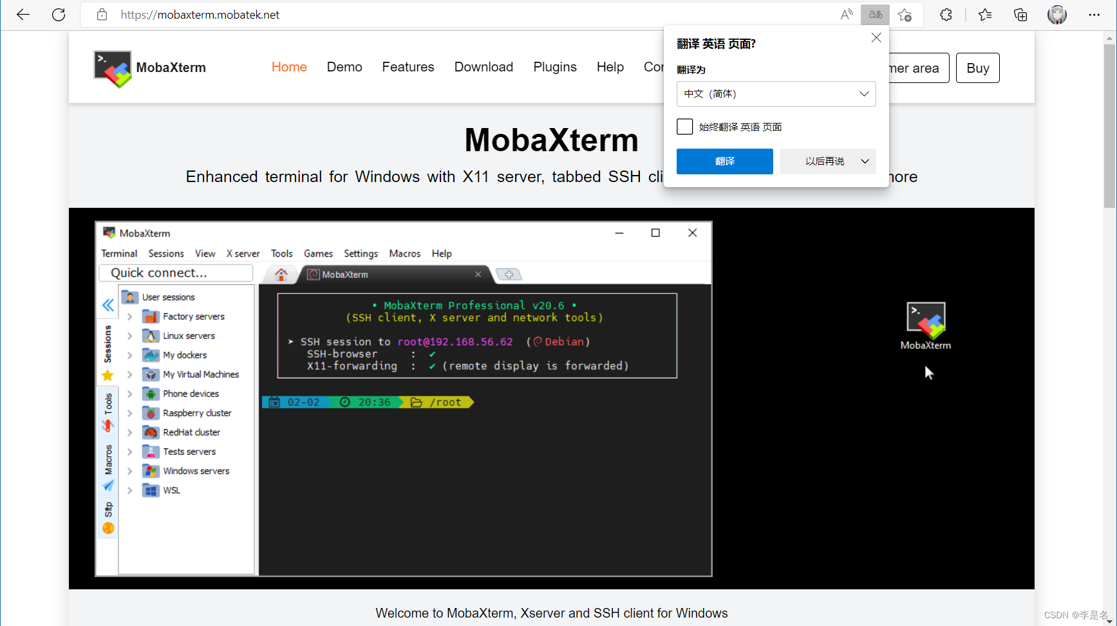Image resolution: width=1117 pixels, height=626 pixels.
Task: Open the Sessions vertical sidebar tab
Action: click(x=108, y=353)
